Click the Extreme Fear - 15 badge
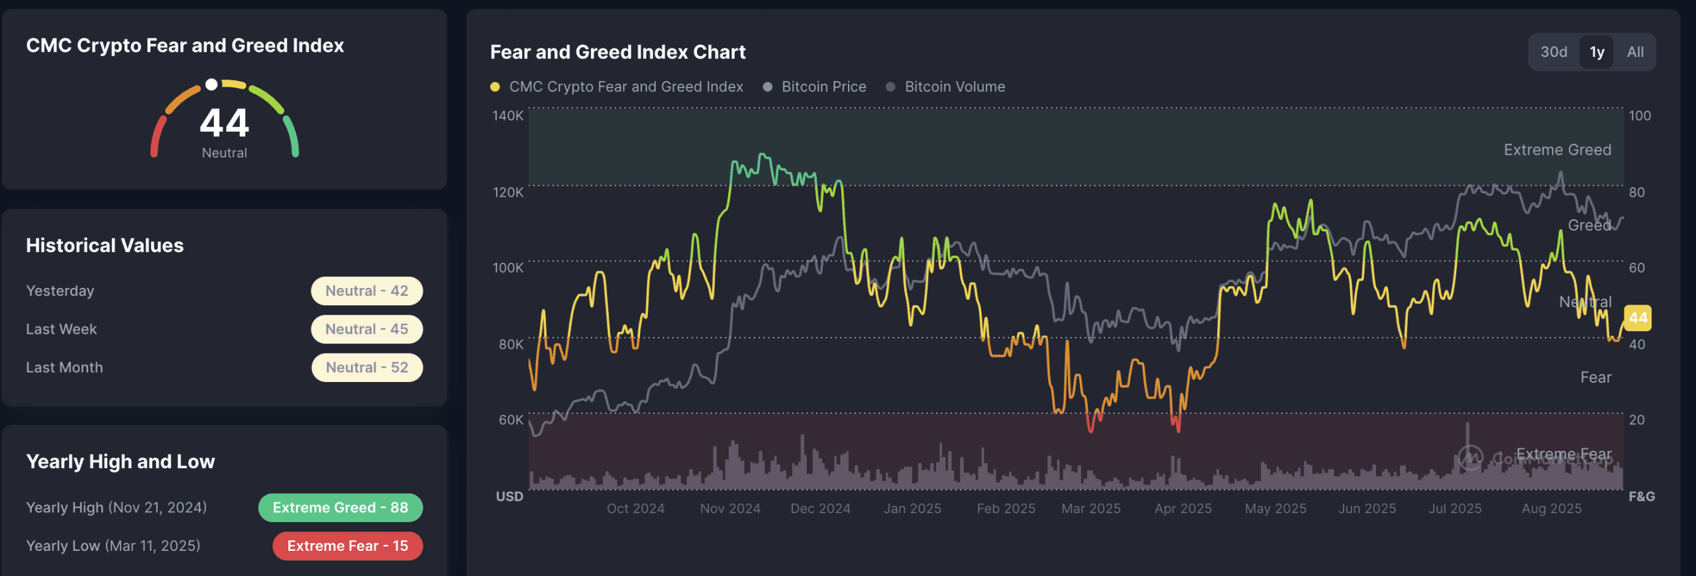The height and width of the screenshot is (576, 1696). (348, 546)
